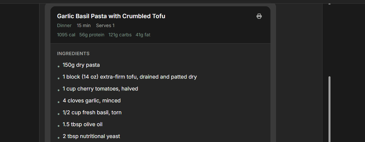Screen dimensions: 365x142
Task: Click the 15 min cook time
Action: click(x=84, y=25)
